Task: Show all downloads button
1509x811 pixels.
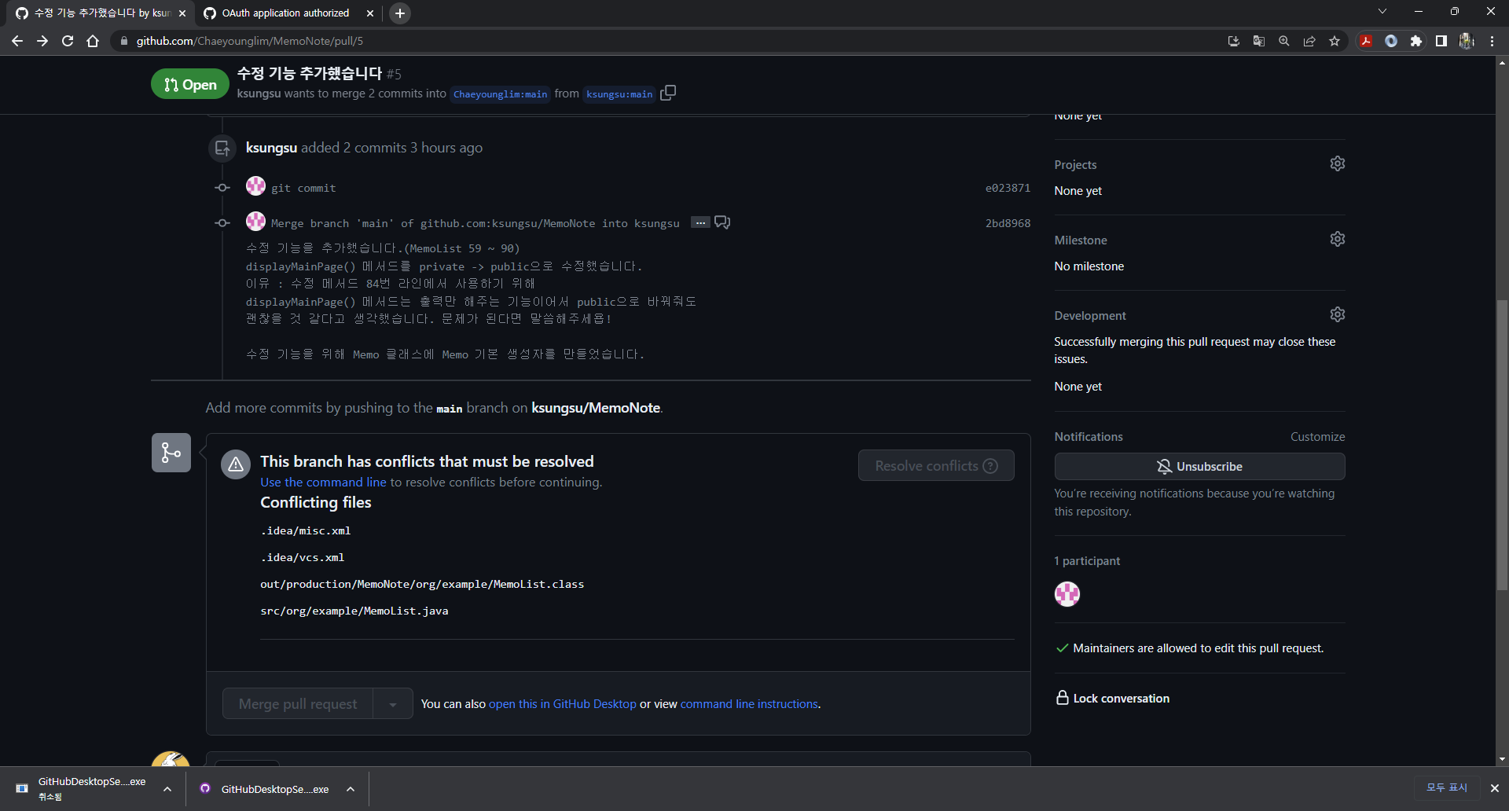Action: [1447, 787]
